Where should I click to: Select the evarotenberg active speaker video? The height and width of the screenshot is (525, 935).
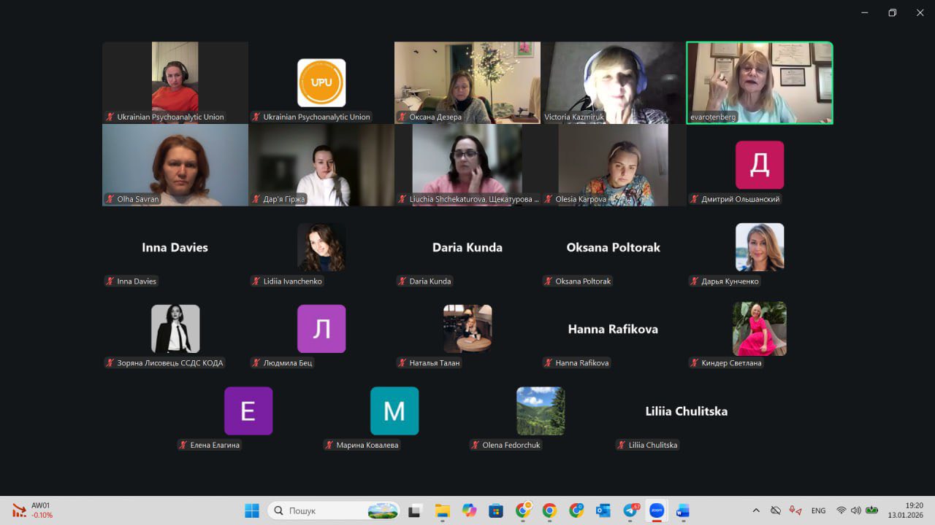[x=760, y=82]
